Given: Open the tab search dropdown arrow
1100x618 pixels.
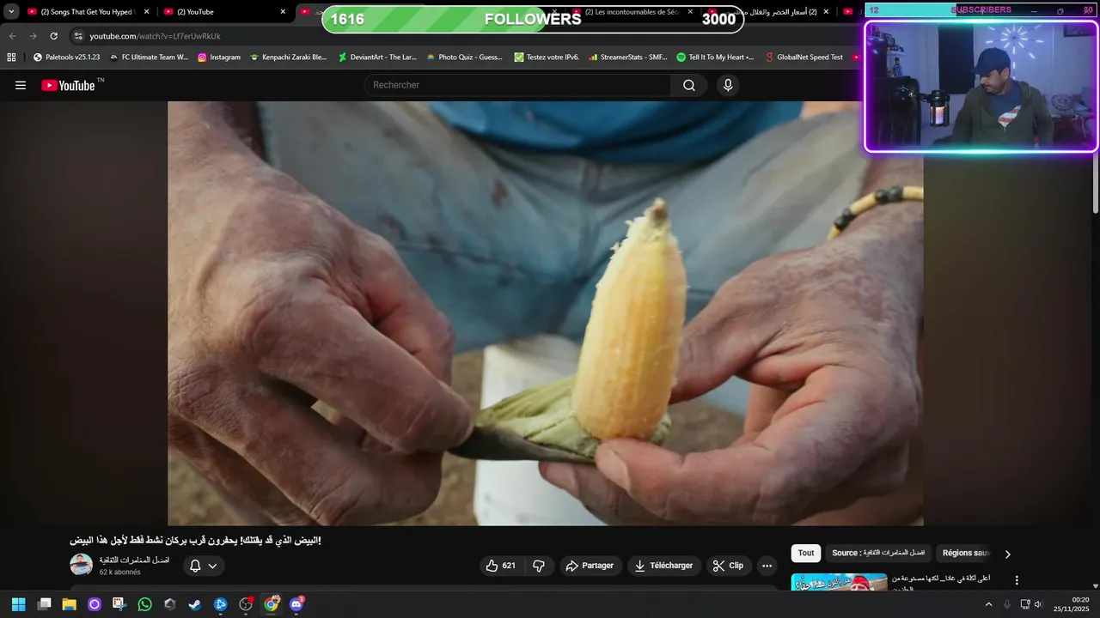Looking at the screenshot, I should tap(11, 12).
